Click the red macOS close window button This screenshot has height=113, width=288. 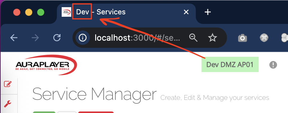coord(17,12)
